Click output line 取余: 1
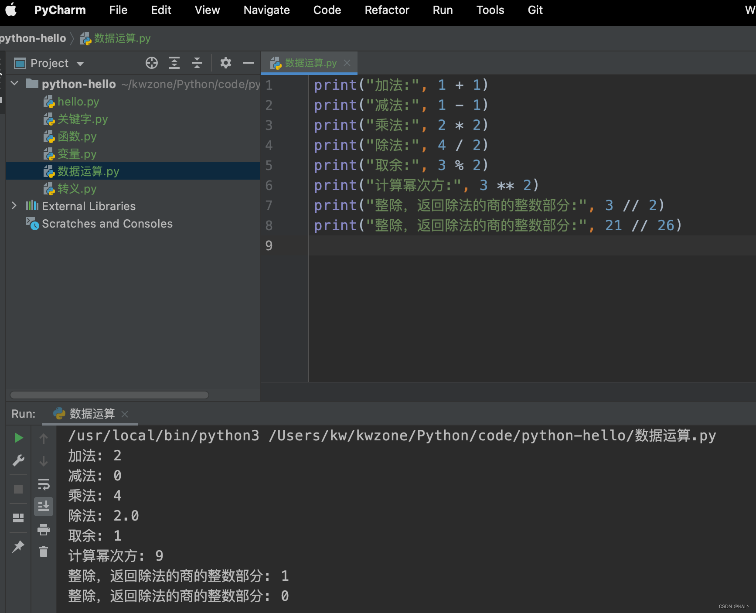The width and height of the screenshot is (756, 613). coord(95,536)
